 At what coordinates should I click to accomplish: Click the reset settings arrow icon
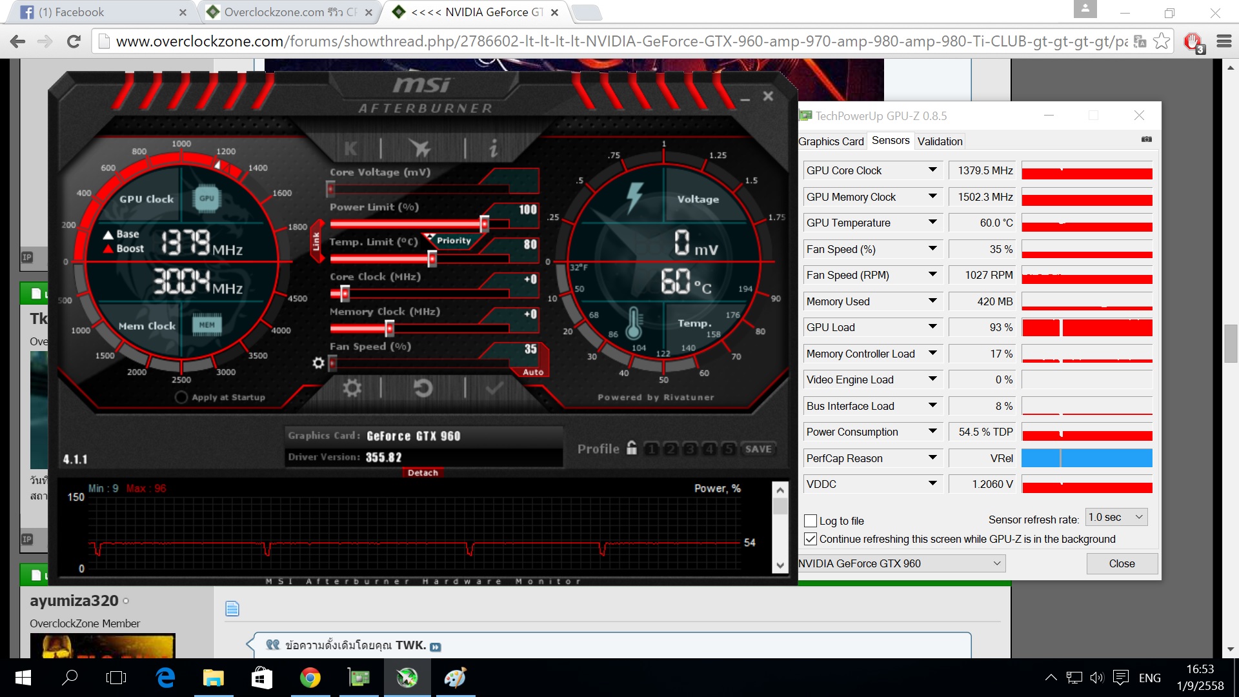pos(423,388)
